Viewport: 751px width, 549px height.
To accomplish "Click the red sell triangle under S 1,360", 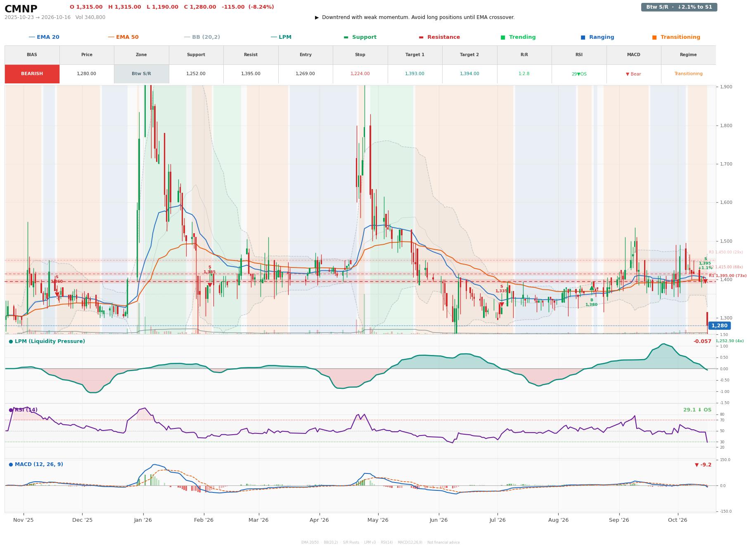I will coord(57,294).
